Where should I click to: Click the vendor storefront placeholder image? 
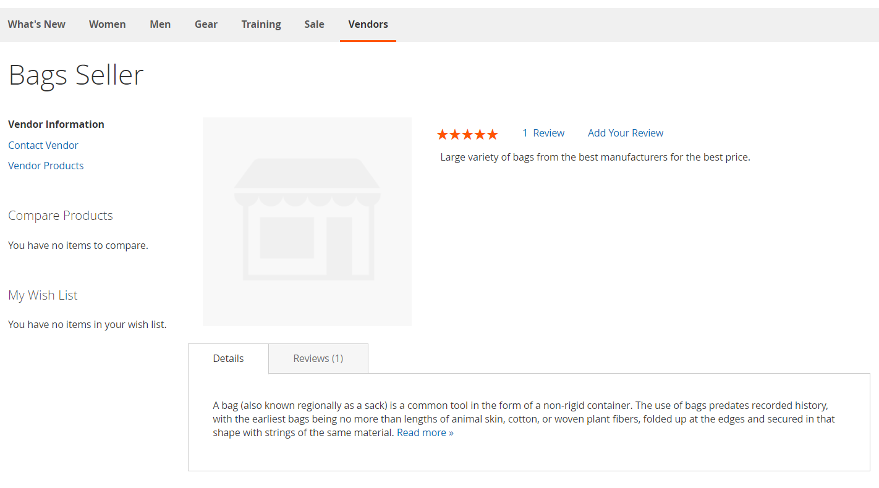[x=307, y=221]
